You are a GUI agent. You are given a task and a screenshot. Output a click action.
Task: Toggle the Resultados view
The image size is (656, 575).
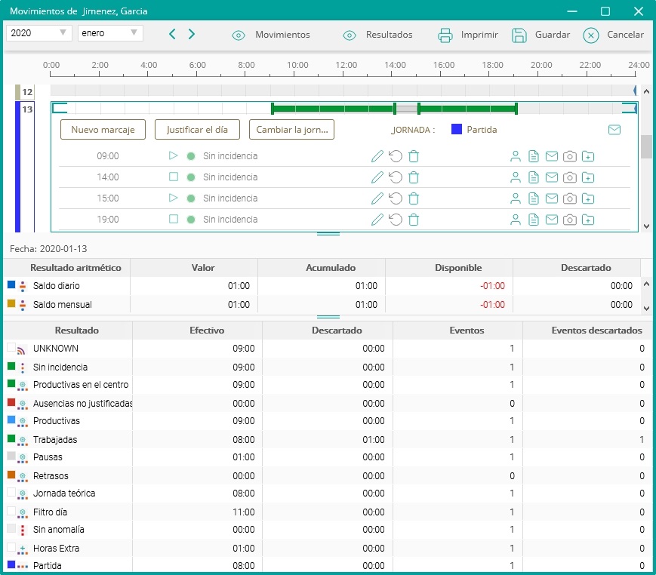(x=377, y=35)
